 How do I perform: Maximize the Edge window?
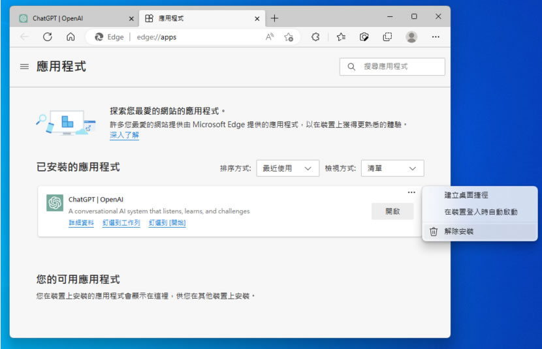pos(414,16)
